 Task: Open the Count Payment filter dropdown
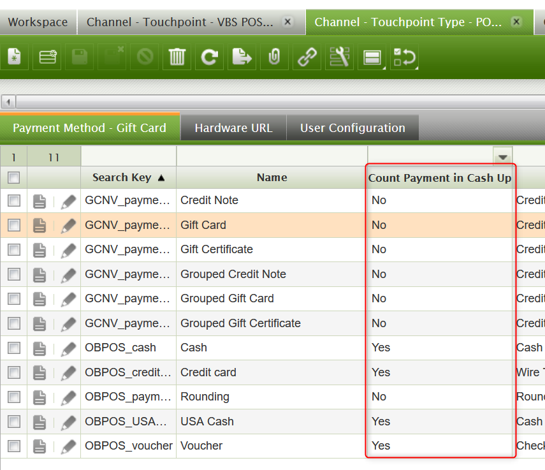[x=503, y=157]
